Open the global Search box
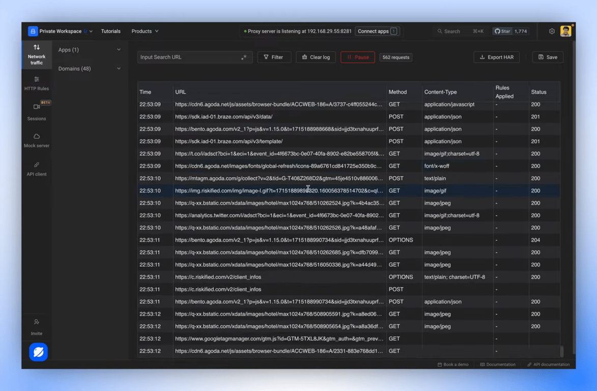The width and height of the screenshot is (597, 391). pos(460,31)
